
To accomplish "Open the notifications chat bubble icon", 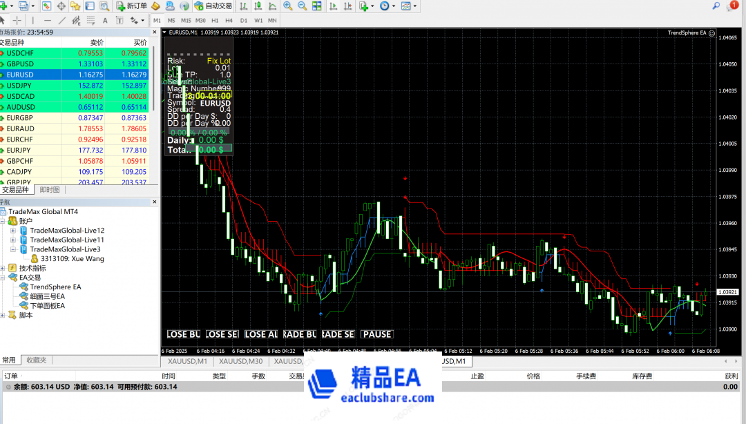I will [x=733, y=6].
